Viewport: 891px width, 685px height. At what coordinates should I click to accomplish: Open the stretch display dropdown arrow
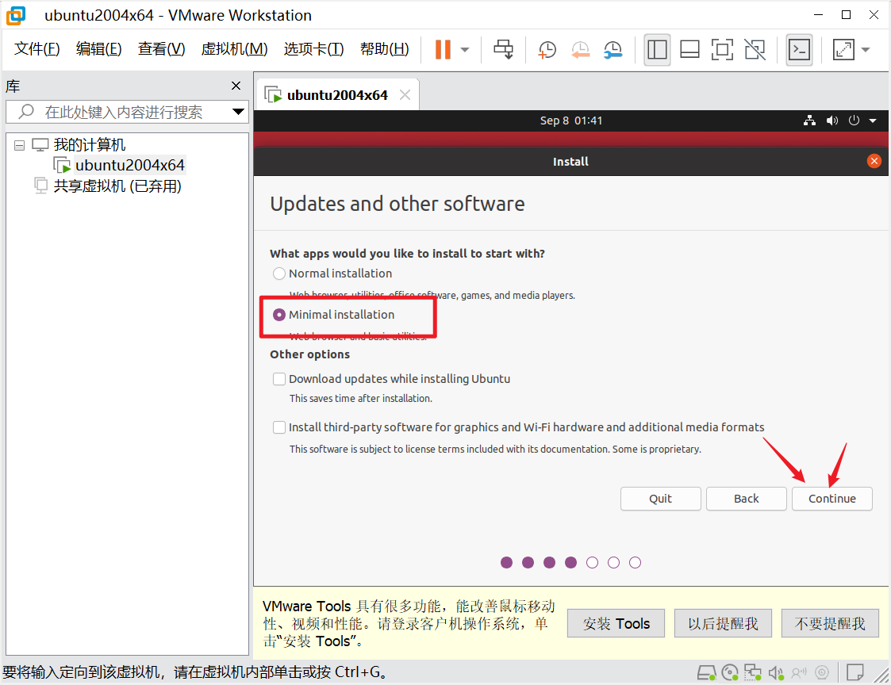(866, 50)
